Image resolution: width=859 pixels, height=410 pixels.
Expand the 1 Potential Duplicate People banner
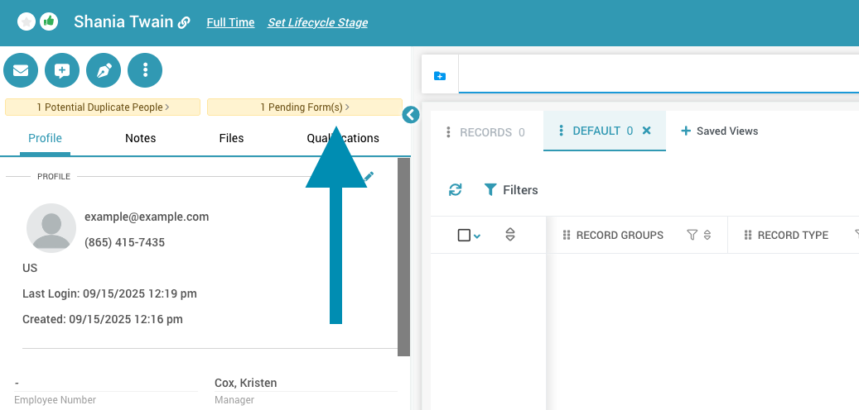point(103,107)
